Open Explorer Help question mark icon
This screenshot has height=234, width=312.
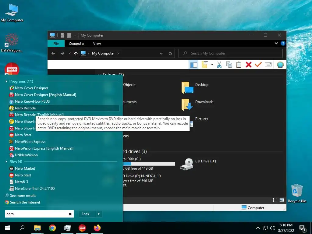coord(283,43)
